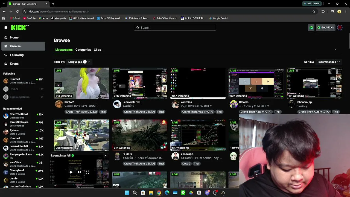Screen dimensions: 350x197
Task: Play the Leenwinterfell mini player
Action: [71, 172]
